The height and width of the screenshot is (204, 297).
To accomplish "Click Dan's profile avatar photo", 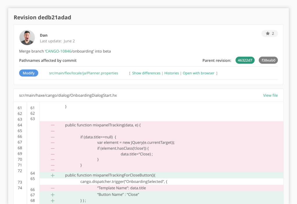I will pos(27,38).
